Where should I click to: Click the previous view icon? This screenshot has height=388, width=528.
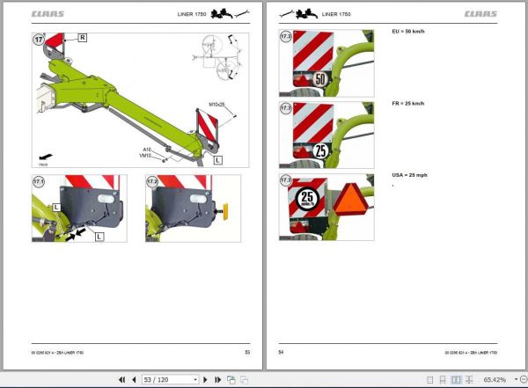point(231,379)
